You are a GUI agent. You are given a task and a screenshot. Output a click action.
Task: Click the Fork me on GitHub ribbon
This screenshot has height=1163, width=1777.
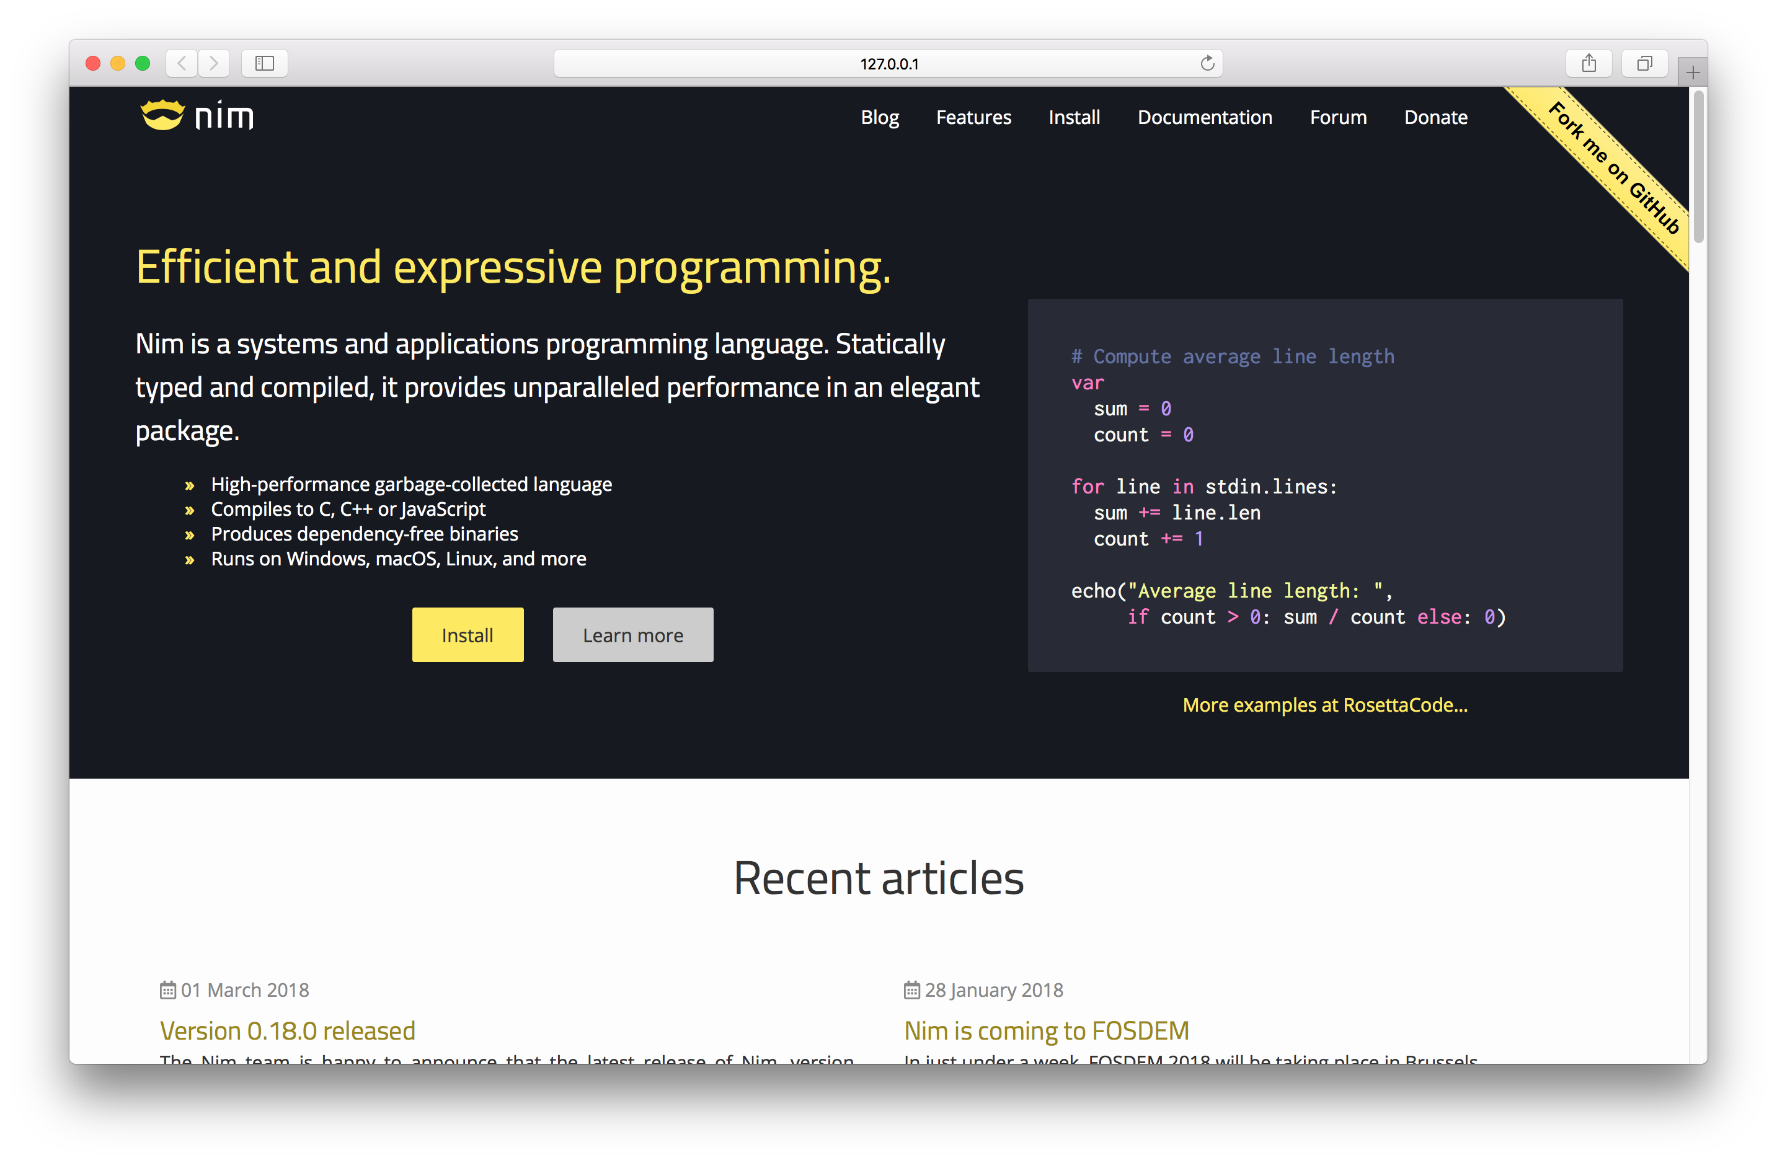tap(1613, 168)
